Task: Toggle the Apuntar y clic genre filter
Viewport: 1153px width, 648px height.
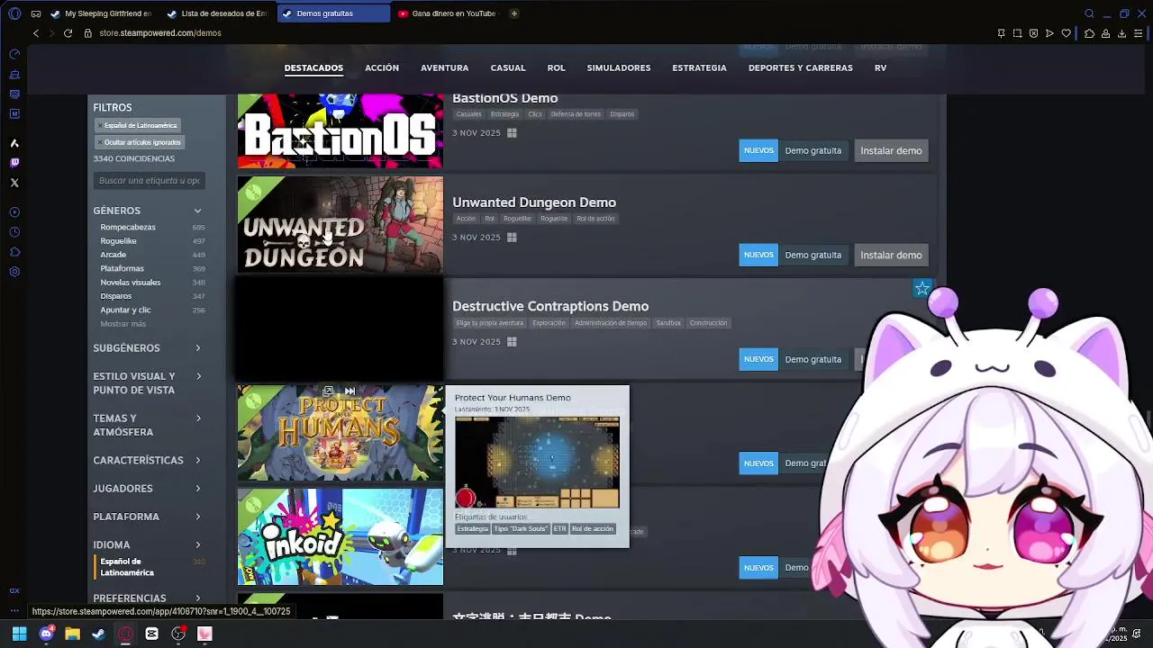Action: (x=125, y=310)
